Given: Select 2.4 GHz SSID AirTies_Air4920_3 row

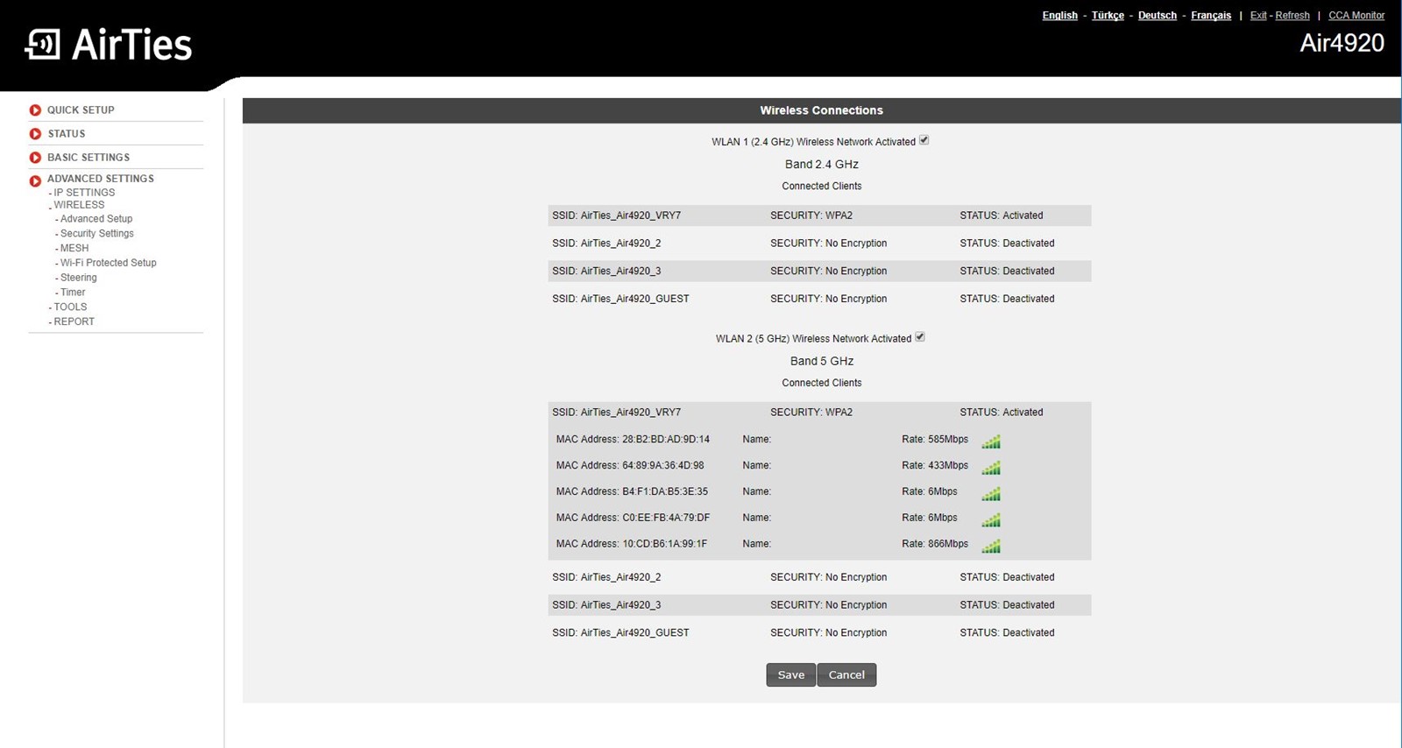Looking at the screenshot, I should pyautogui.click(x=819, y=272).
